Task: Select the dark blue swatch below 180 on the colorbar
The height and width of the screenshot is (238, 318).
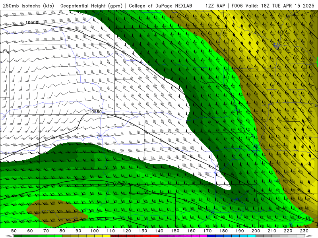Action: point(219,236)
